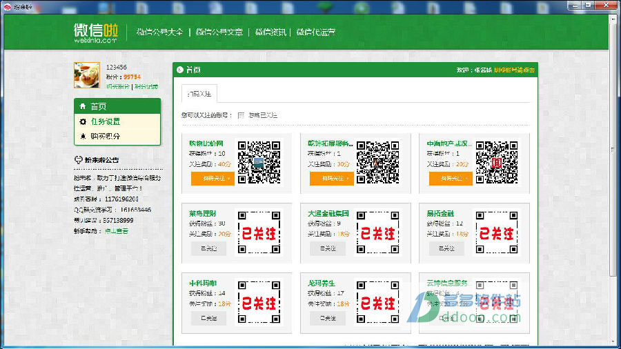Click the username 123456

[x=117, y=68]
